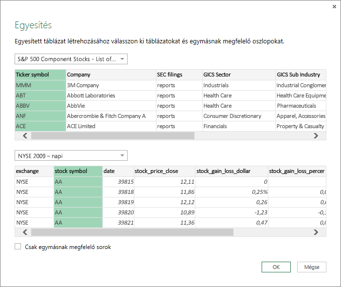Click the upper table horizontal scrollbar thumb
Screen dimensions: 341x287
click(x=113, y=136)
